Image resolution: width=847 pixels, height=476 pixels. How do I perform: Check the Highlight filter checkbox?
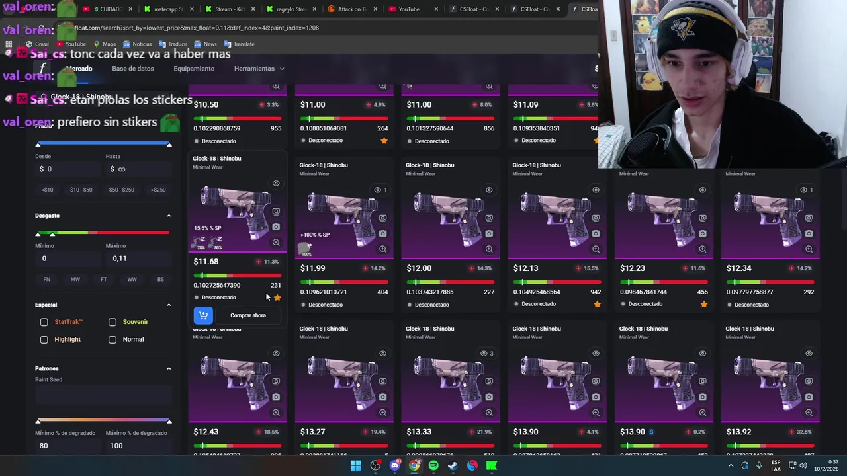click(44, 340)
